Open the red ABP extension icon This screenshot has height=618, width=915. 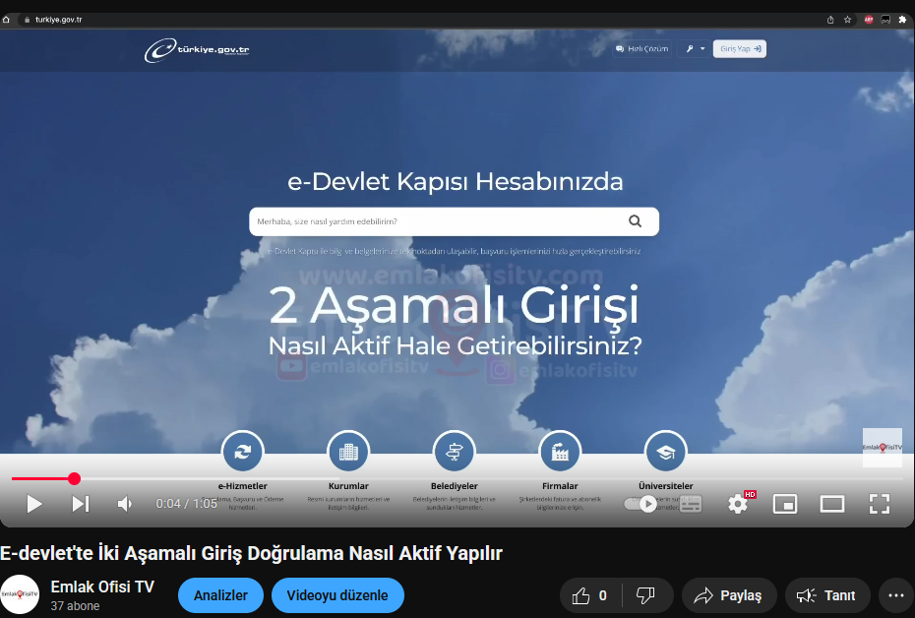click(x=869, y=20)
